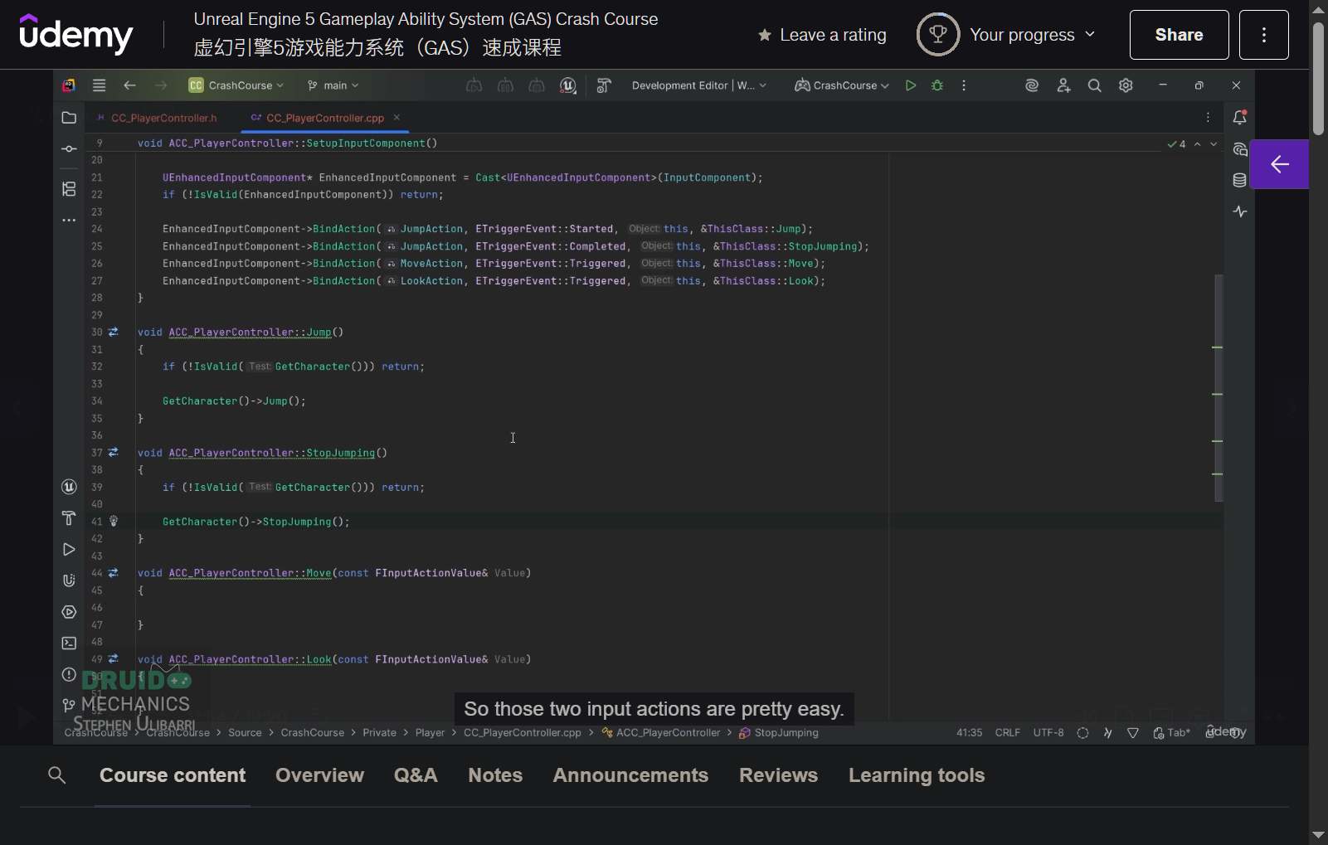
Task: Click the StopJumping breadcrumb item
Action: point(778,733)
